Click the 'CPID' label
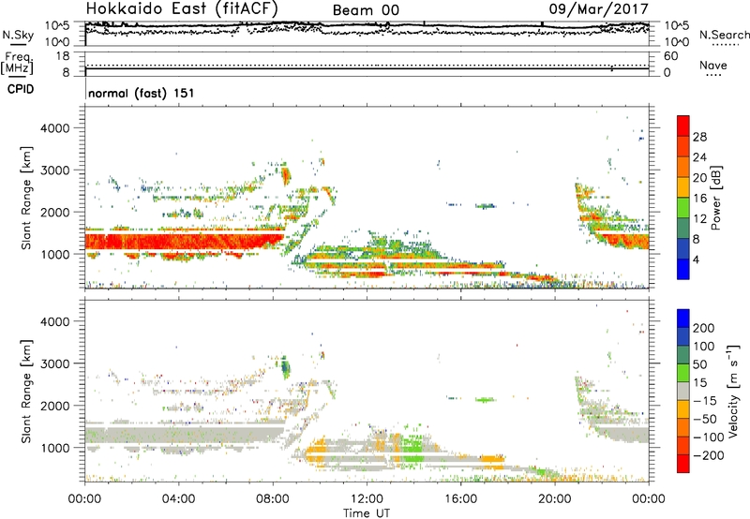Screen dimensions: 750x519 (21, 89)
